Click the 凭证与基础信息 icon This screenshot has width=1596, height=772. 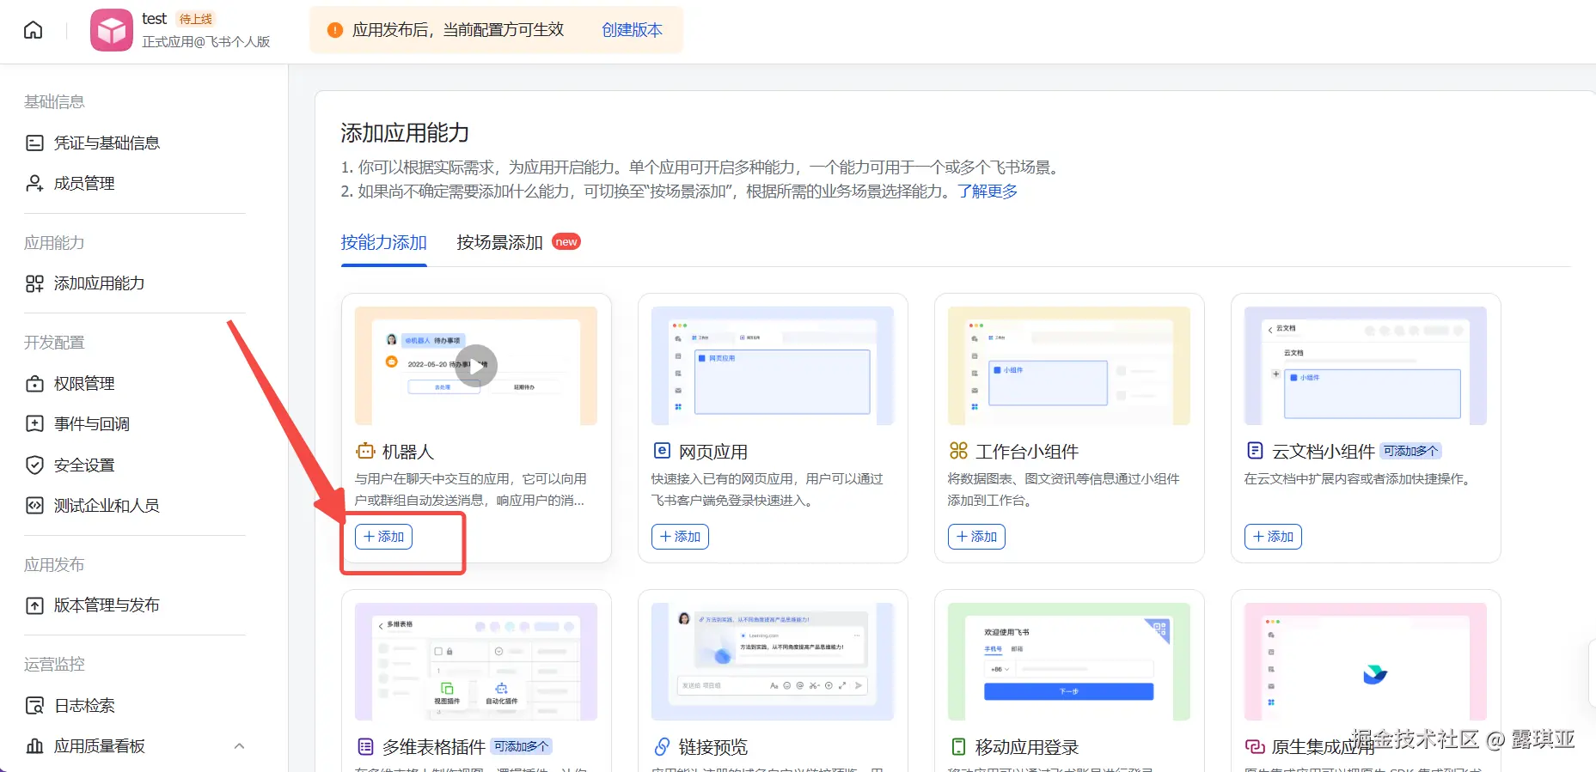coord(34,143)
